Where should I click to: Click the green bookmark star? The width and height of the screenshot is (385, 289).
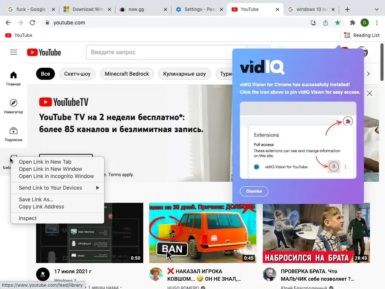click(338, 23)
